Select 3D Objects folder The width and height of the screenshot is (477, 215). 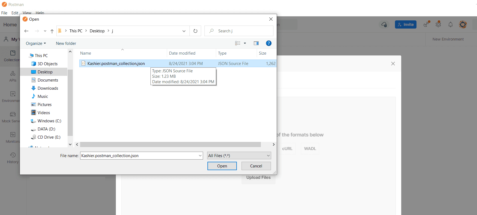(47, 64)
